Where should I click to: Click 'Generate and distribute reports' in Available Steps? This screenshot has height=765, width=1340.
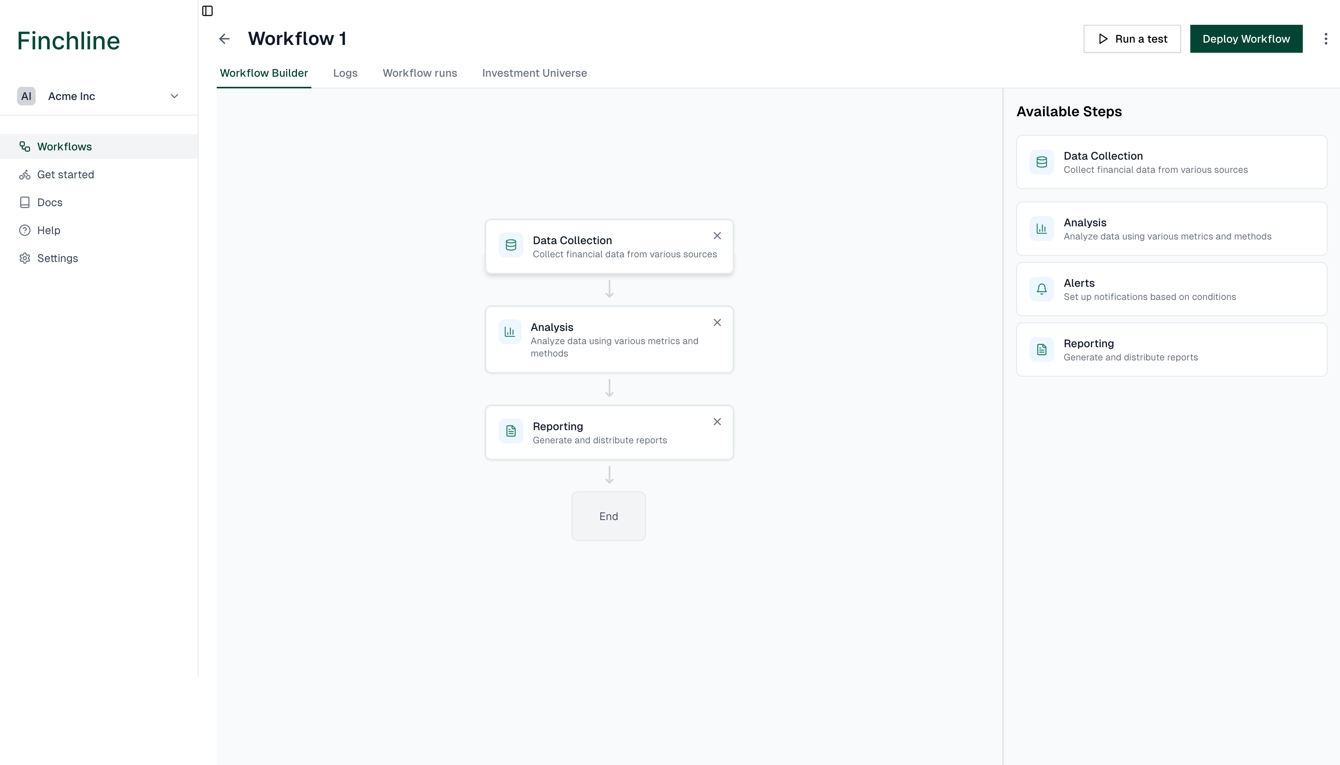1130,357
